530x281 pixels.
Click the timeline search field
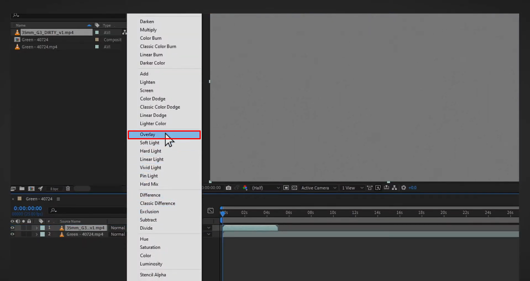click(x=88, y=210)
